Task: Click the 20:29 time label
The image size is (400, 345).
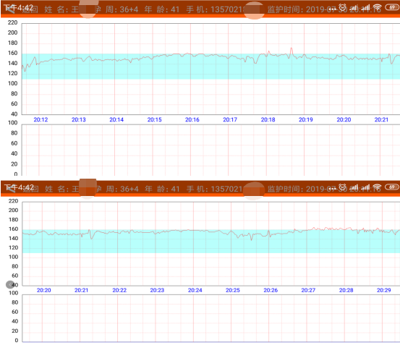Action: click(x=384, y=290)
